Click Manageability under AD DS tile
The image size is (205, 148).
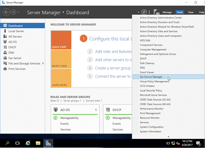coord(70,118)
